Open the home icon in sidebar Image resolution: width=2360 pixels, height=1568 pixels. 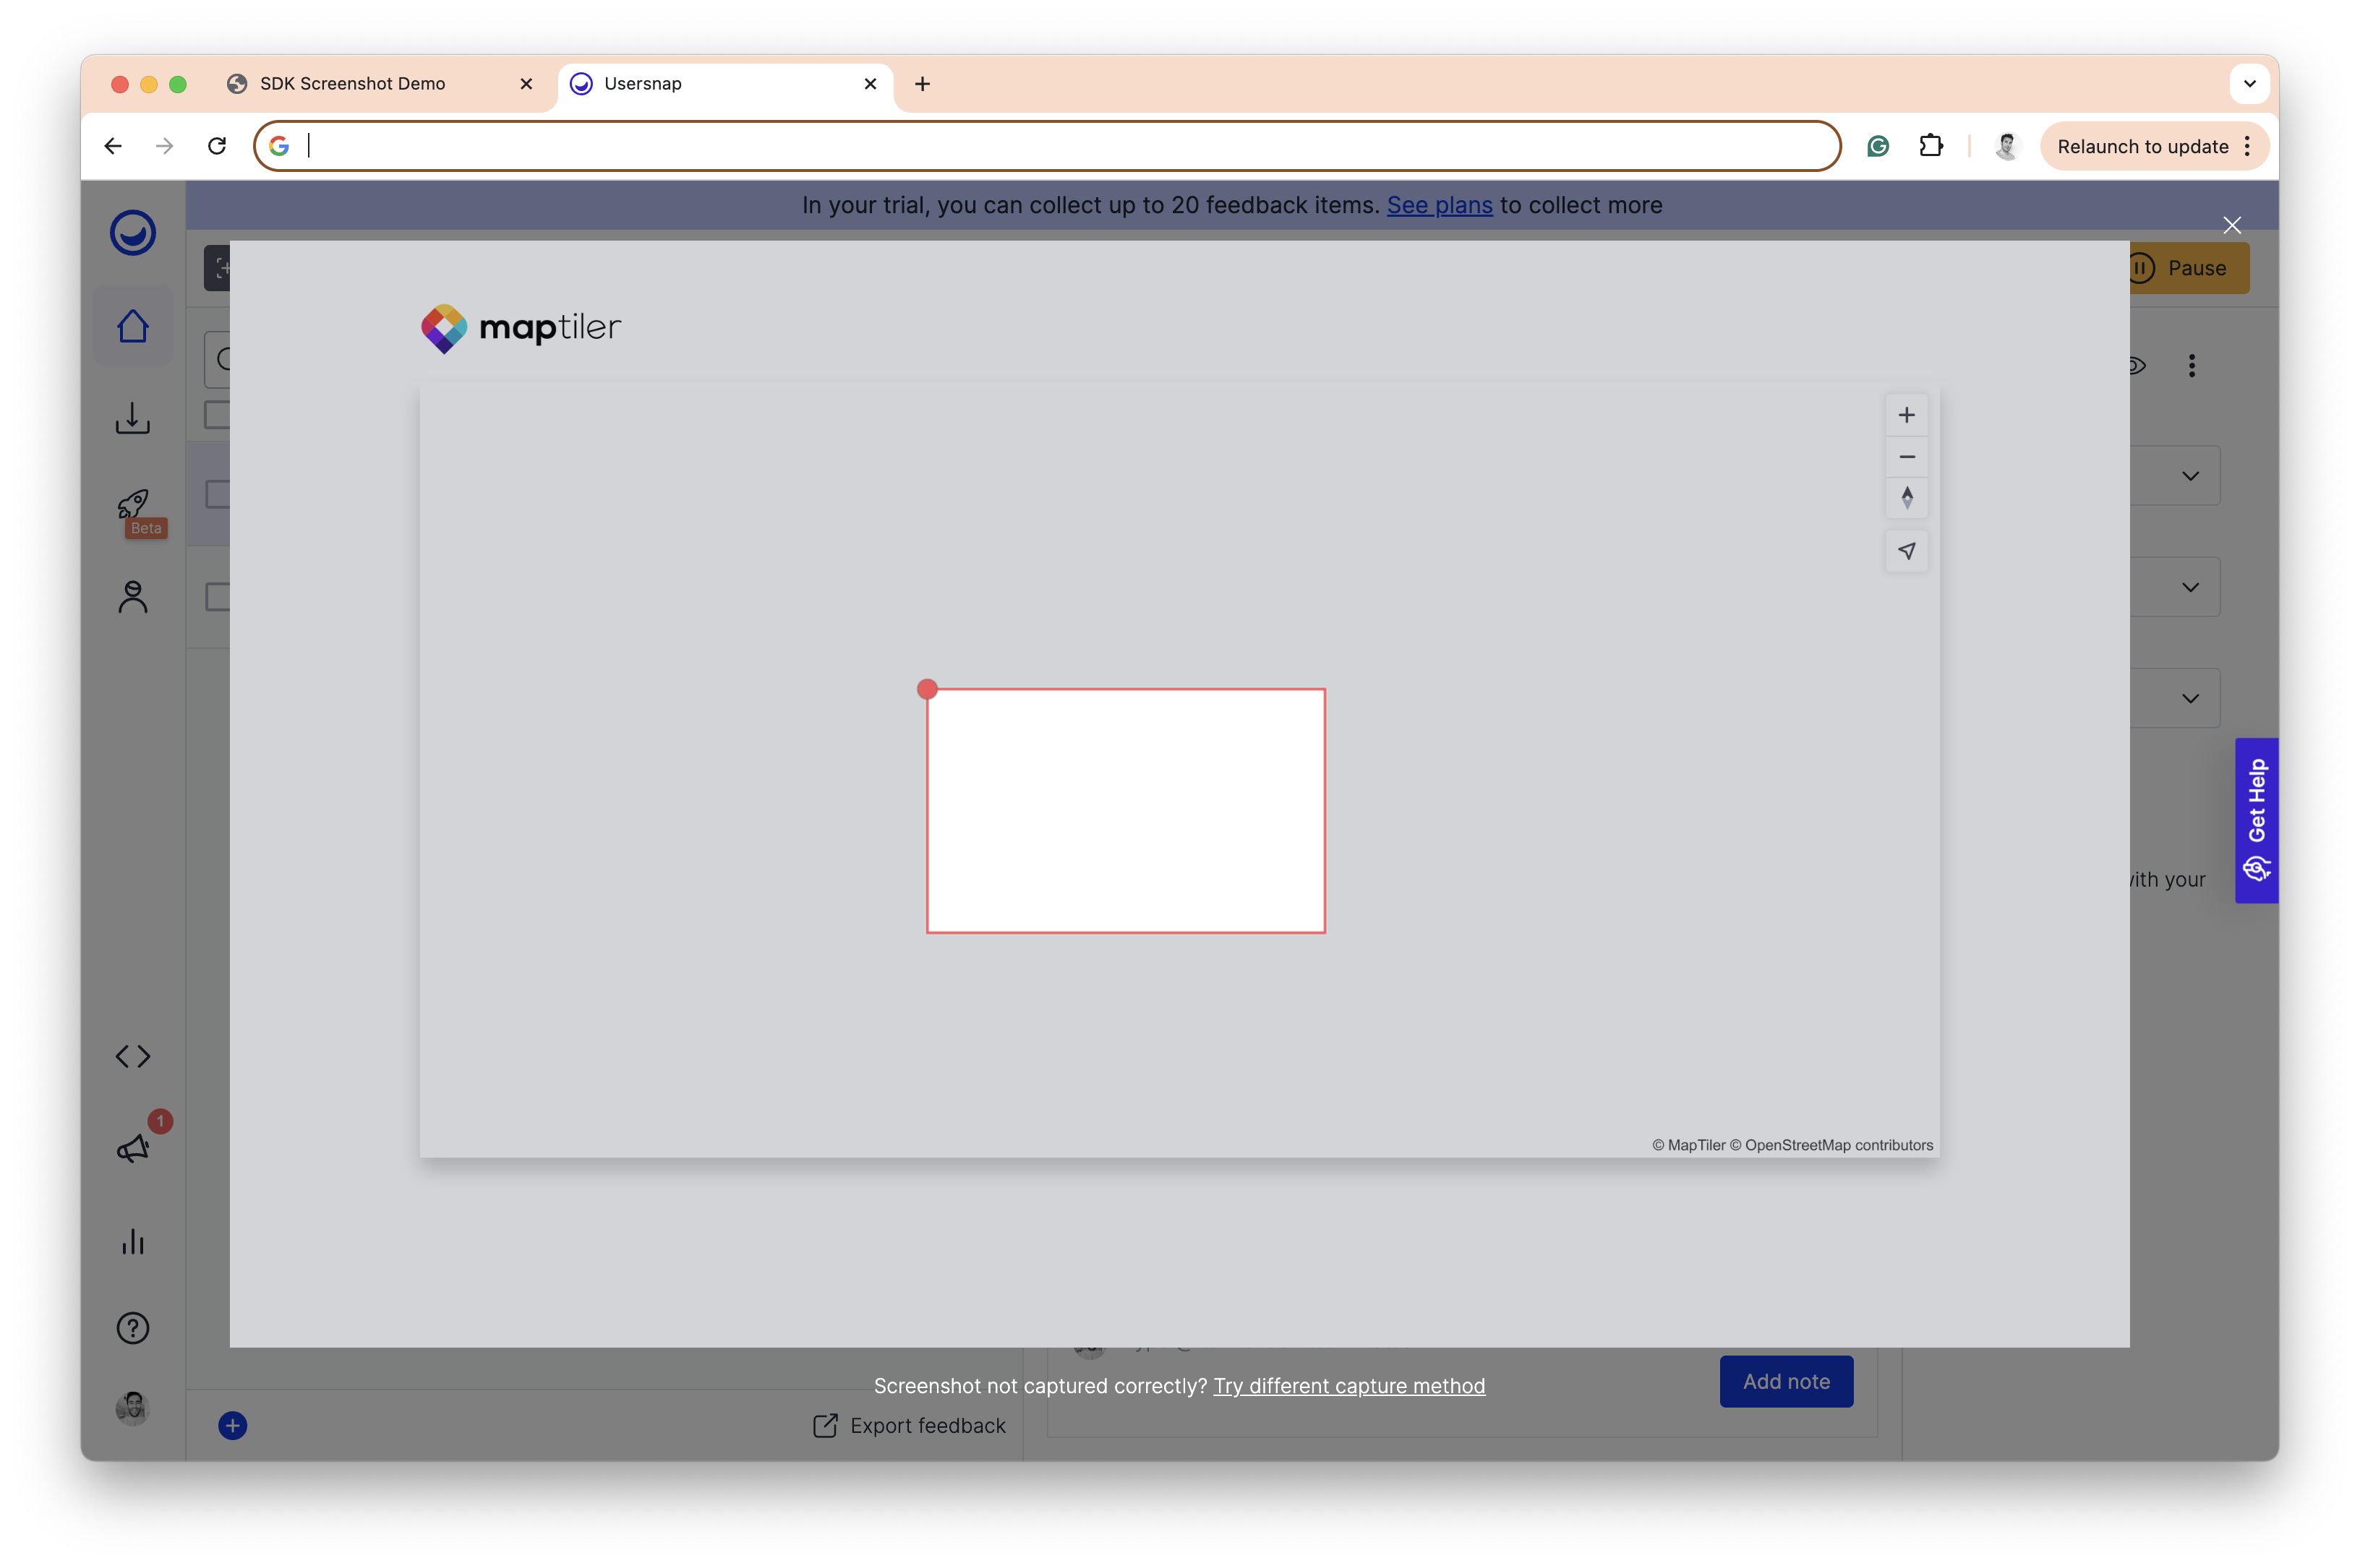(x=133, y=326)
